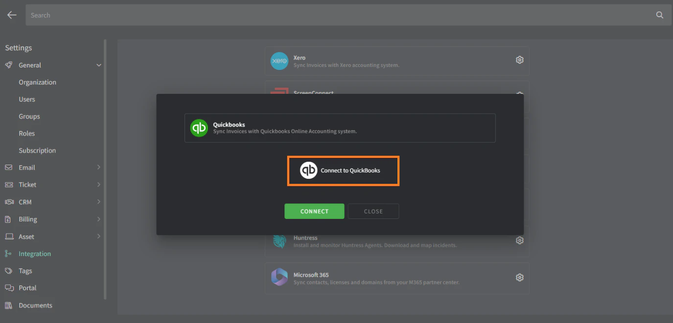Click the CLOSE button in dialog
The image size is (673, 323).
373,211
